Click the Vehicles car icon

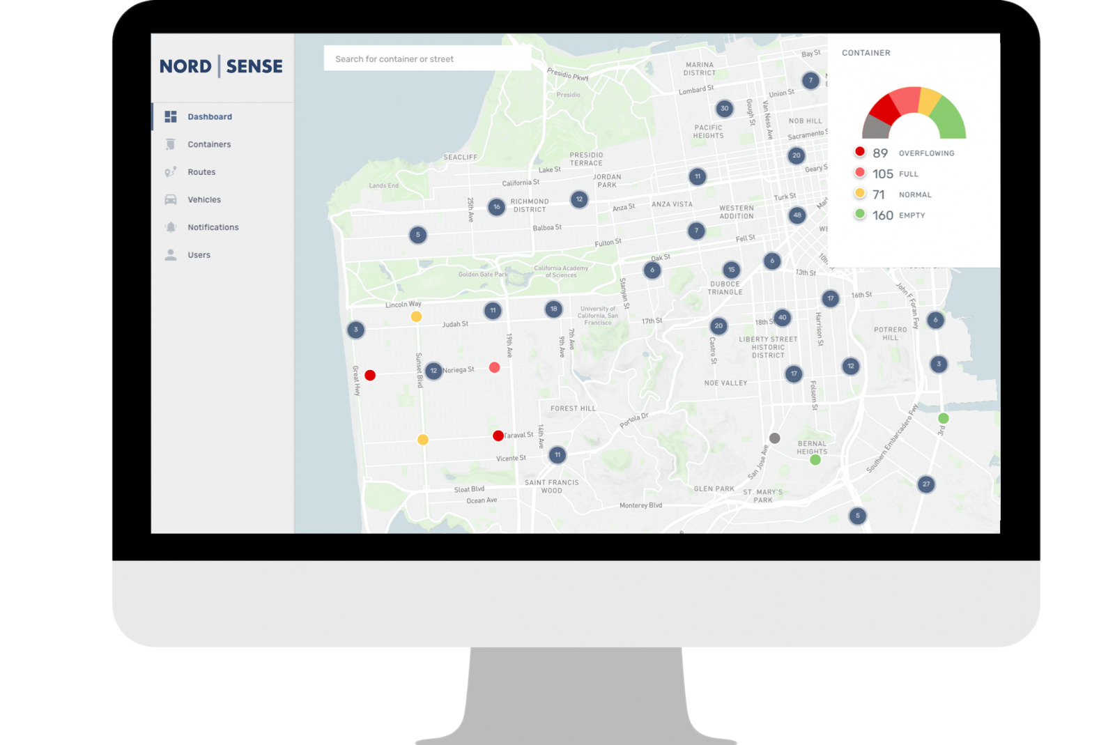coord(171,199)
